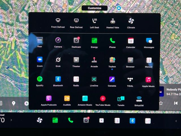
Task: Launch the Energy app
Action: point(94,41)
